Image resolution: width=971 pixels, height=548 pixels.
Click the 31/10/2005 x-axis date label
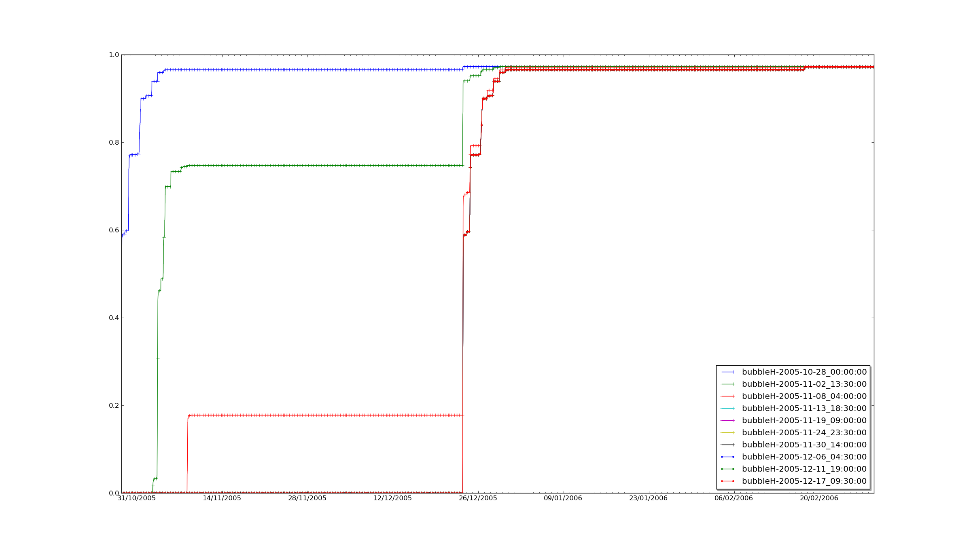point(136,498)
